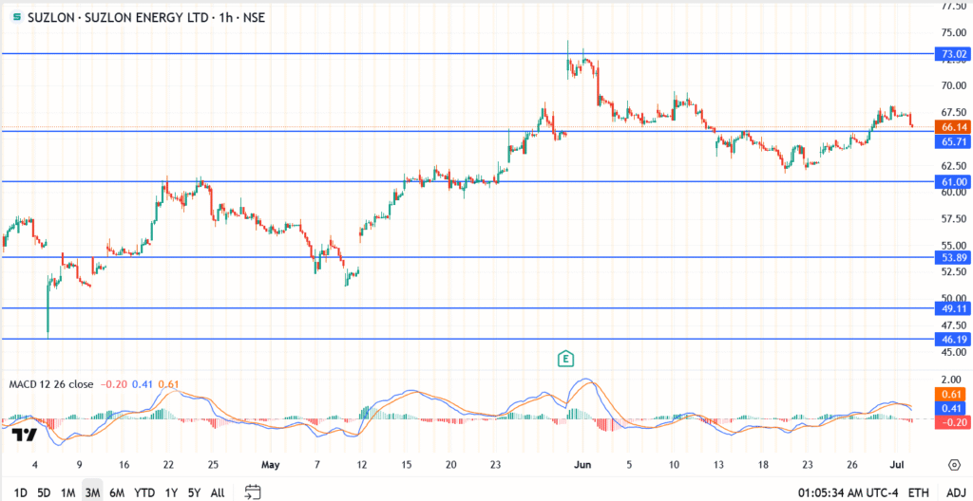Open the go-to-date calendar icon
Viewport: 973px width, 501px height.
pos(251,492)
